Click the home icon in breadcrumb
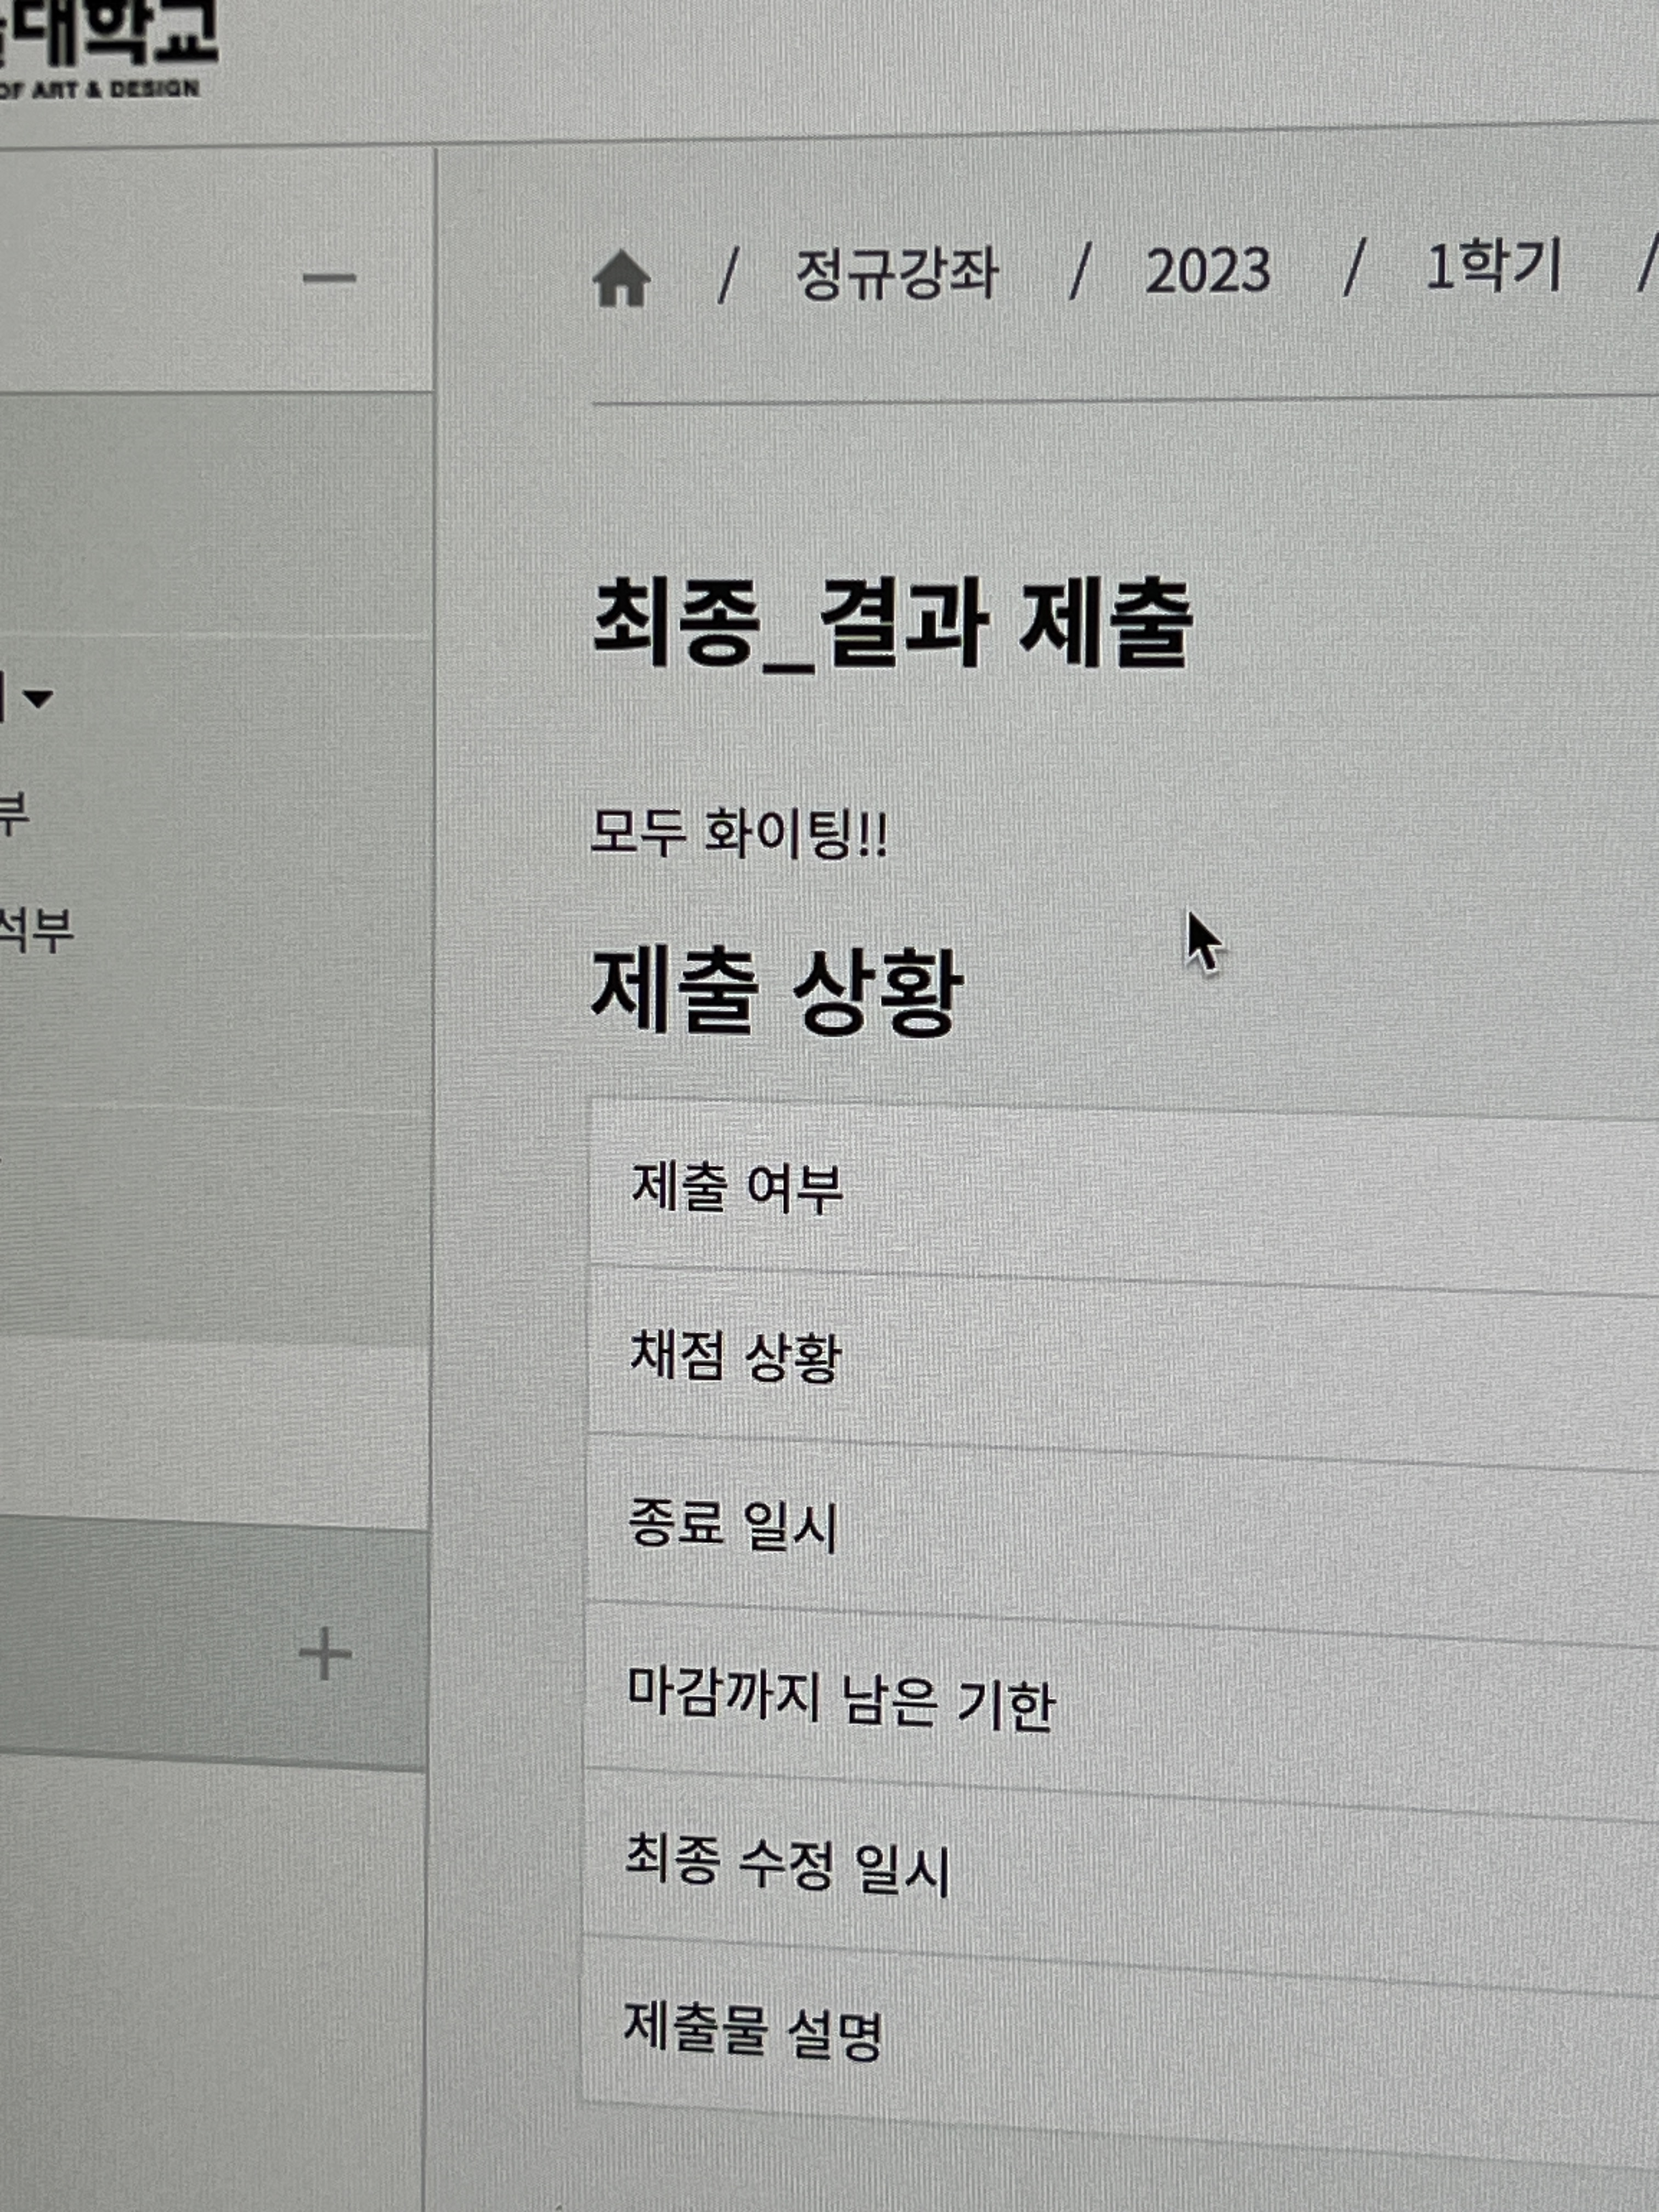The height and width of the screenshot is (2212, 1659). coord(621,278)
